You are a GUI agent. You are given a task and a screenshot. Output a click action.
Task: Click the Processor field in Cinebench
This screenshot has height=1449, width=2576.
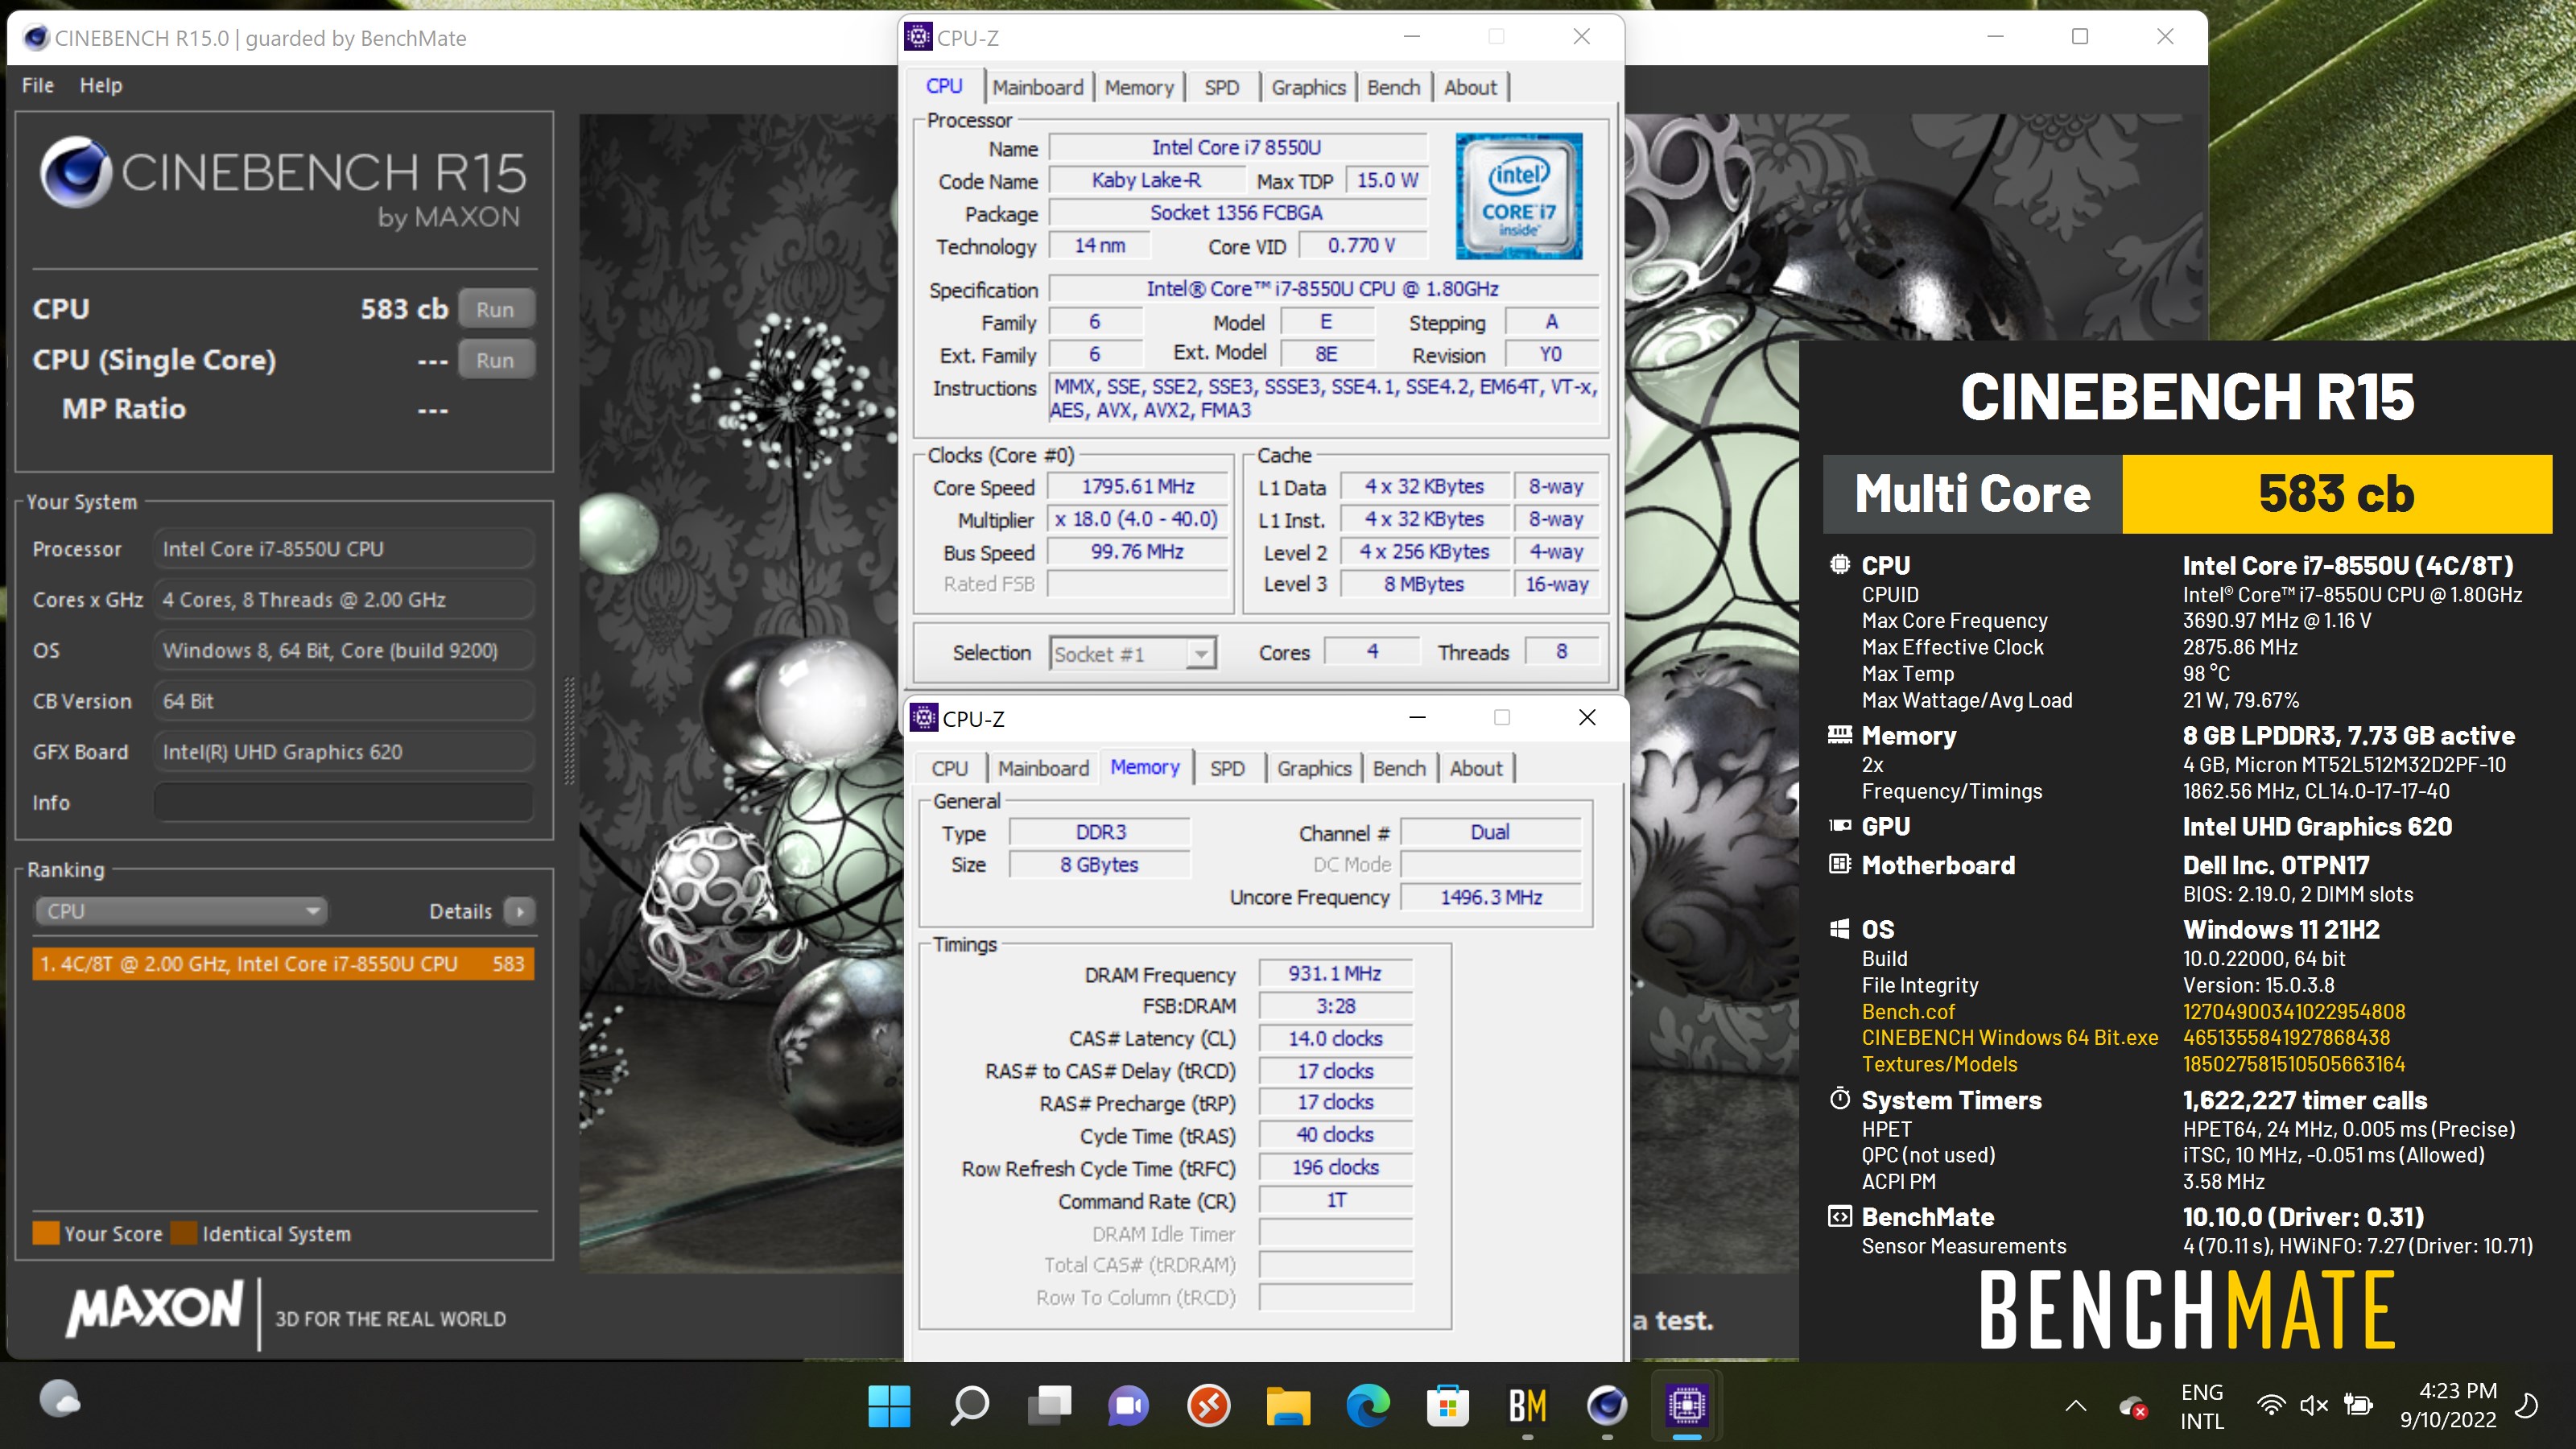pyautogui.click(x=343, y=549)
